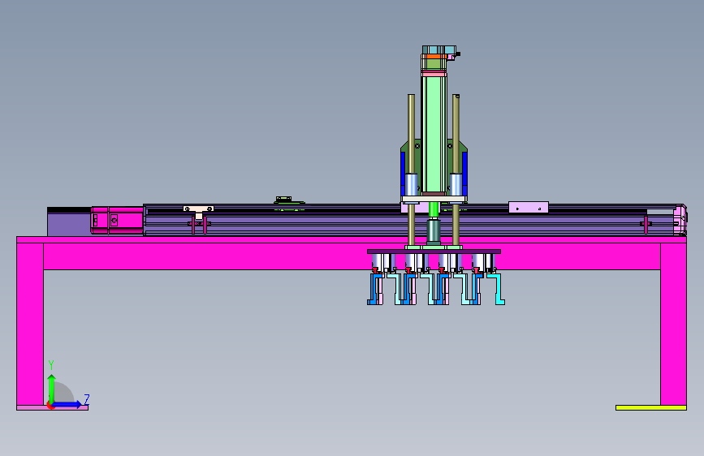Click the blue Z axis arrow of the triad
Screen dimensions: 704x456
tap(67, 404)
